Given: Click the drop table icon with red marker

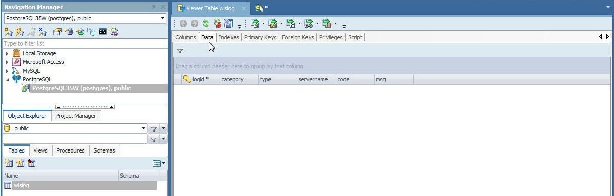Looking at the screenshot, I should [32, 163].
